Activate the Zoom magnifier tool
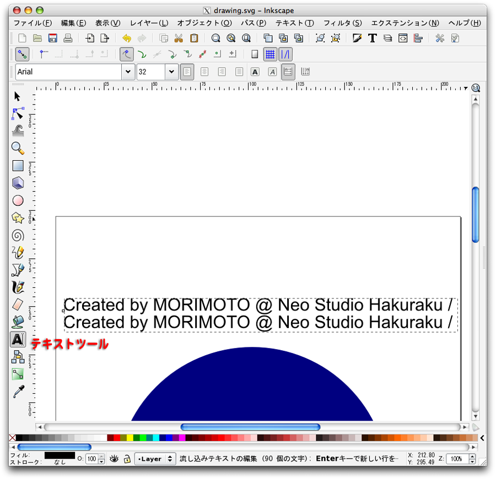Viewport: 496px width, 479px height. (x=18, y=148)
